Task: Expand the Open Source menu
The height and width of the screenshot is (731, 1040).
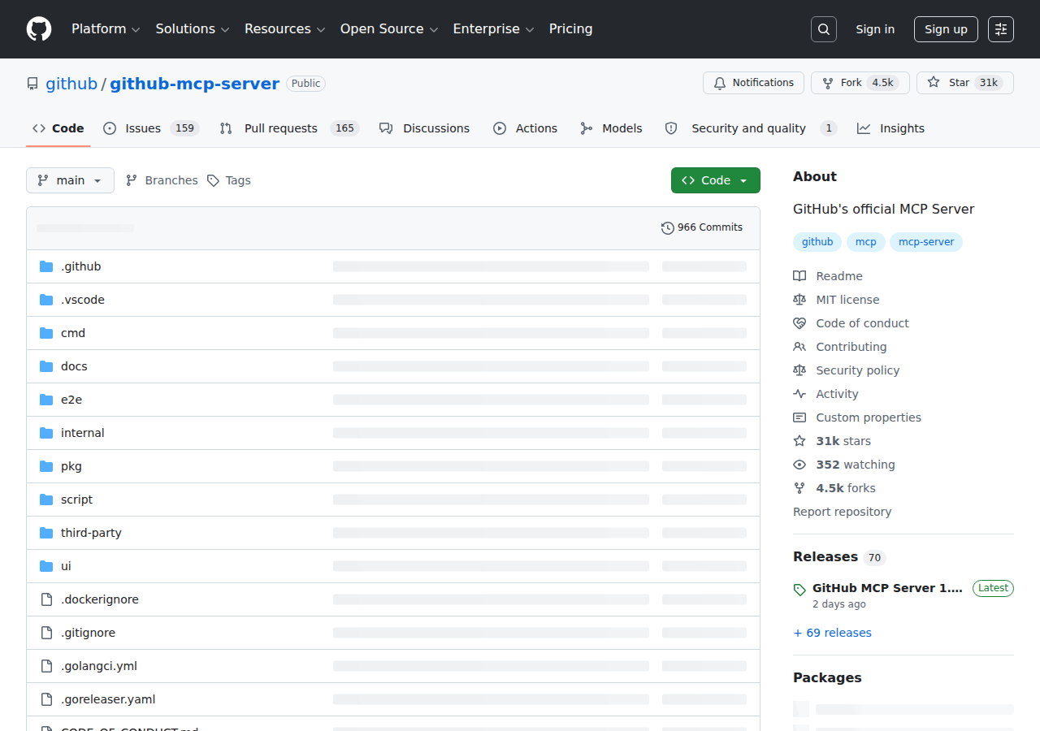Action: point(389,29)
